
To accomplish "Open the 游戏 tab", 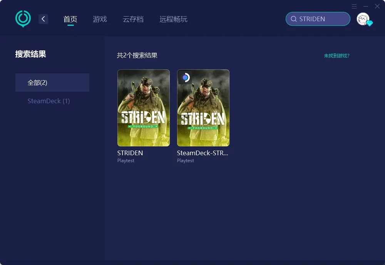I will pyautogui.click(x=100, y=19).
